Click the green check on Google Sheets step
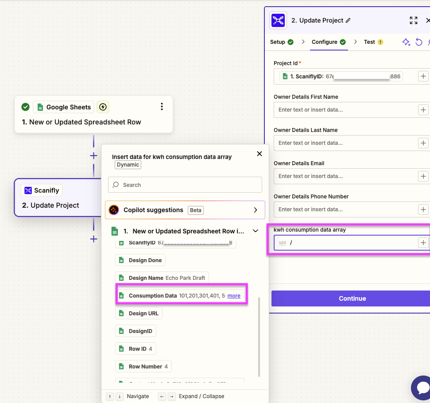 (26, 107)
